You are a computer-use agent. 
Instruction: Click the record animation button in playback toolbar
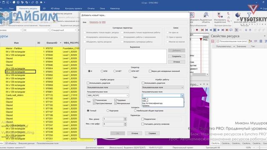[x=197, y=30]
